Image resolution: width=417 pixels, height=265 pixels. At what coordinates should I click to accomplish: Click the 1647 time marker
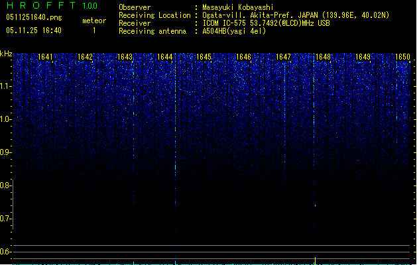pyautogui.click(x=284, y=57)
